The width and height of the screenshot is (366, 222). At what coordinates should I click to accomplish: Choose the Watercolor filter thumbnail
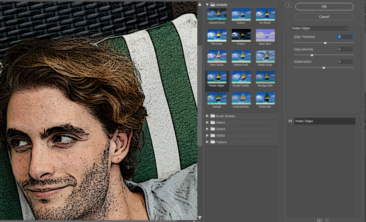pyautogui.click(x=265, y=98)
